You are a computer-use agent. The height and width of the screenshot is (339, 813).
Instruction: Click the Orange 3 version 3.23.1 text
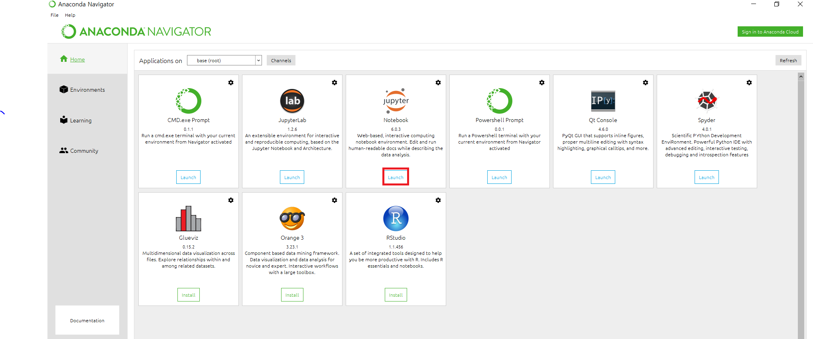pos(292,247)
